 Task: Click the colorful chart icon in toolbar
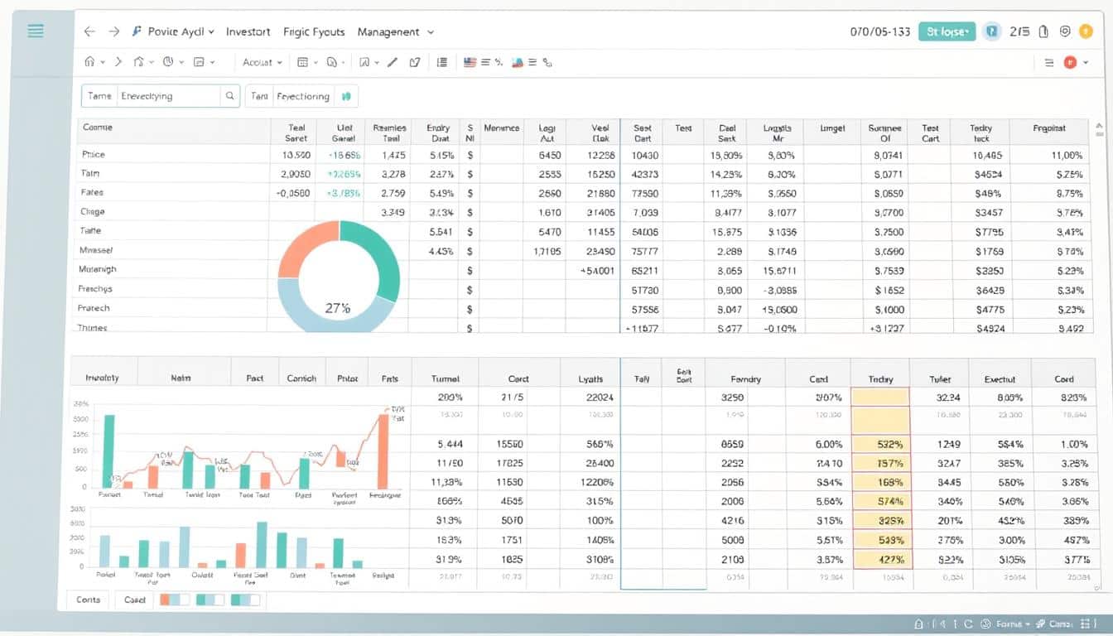(517, 62)
